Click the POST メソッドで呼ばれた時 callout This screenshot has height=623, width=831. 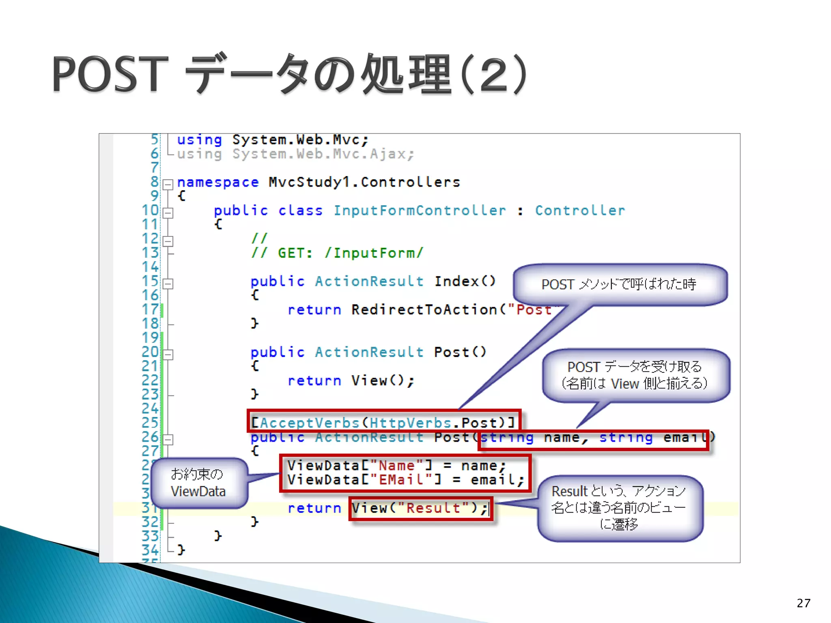[619, 284]
